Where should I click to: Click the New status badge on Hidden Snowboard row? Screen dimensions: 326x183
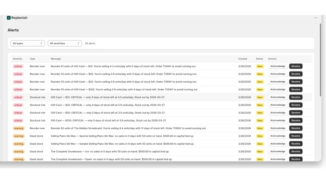click(260, 129)
